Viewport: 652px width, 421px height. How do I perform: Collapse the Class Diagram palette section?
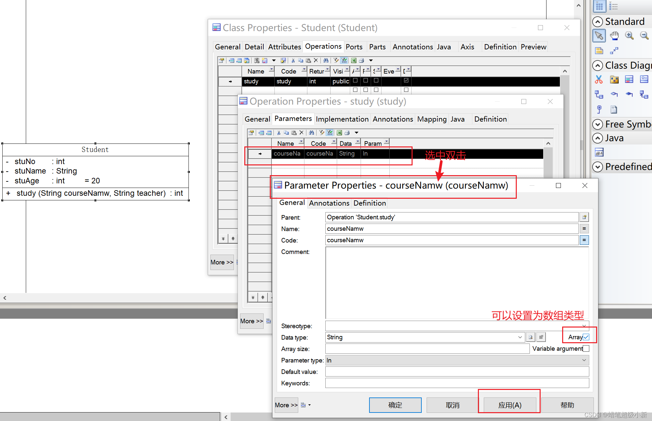[597, 65]
